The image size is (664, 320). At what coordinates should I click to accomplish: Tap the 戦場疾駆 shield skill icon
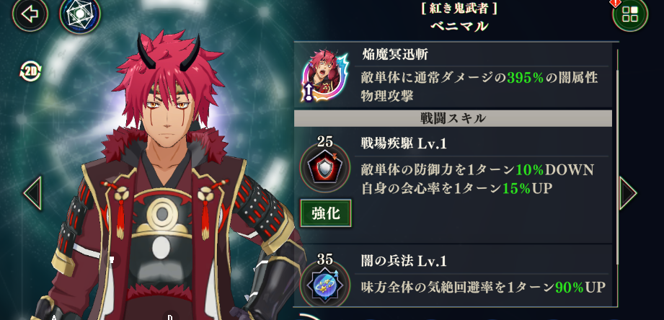325,168
